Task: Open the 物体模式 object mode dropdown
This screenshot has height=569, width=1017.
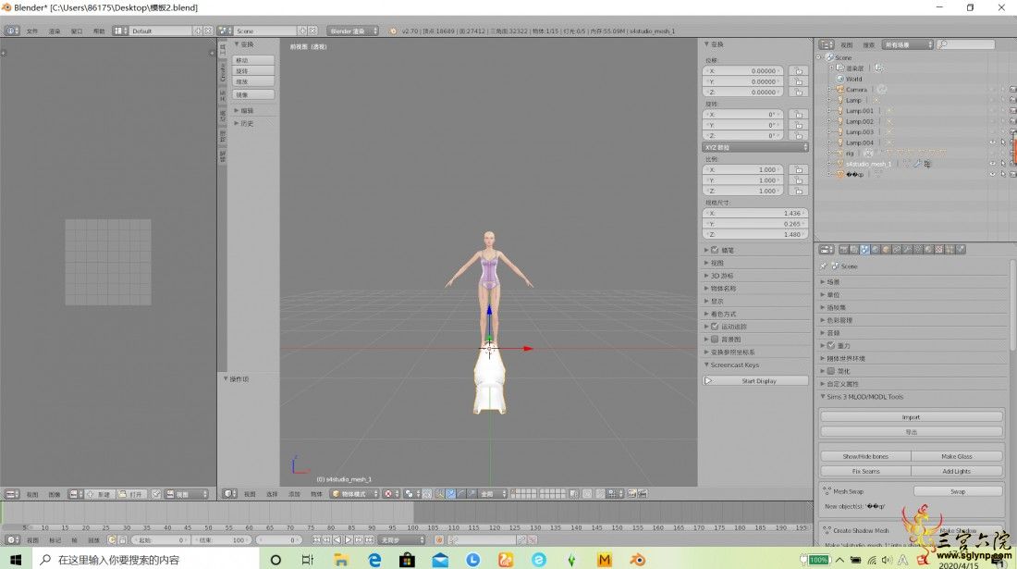Action: [x=355, y=494]
